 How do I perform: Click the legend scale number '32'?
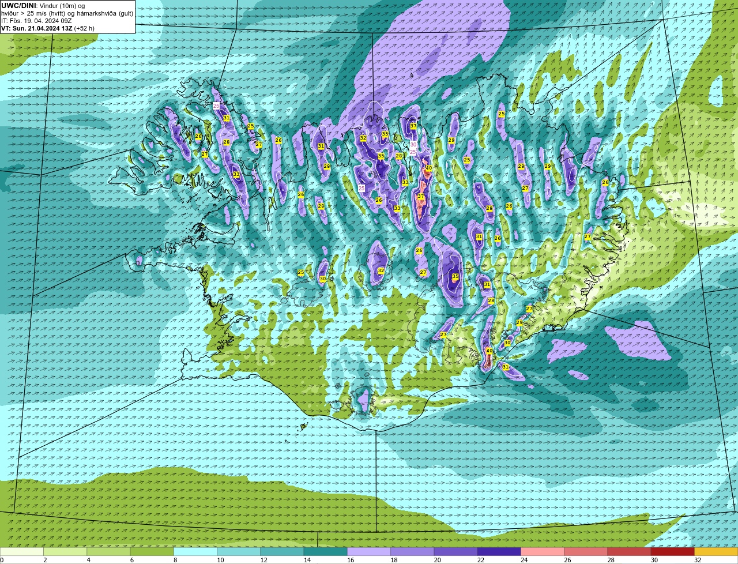click(698, 560)
